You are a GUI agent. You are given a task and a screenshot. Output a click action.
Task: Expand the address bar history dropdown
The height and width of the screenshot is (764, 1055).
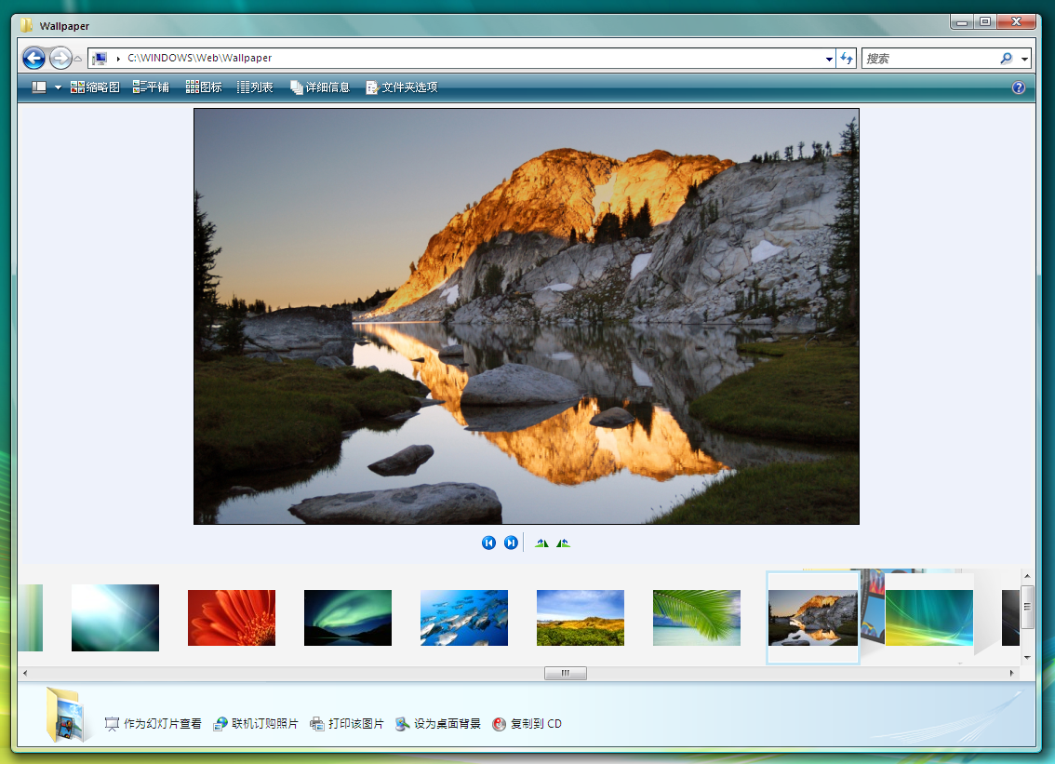pyautogui.click(x=829, y=59)
